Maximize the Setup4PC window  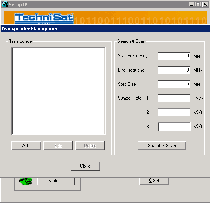(x=198, y=4)
